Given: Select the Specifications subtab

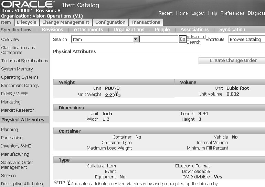Looking at the screenshot, I should pos(16,30).
